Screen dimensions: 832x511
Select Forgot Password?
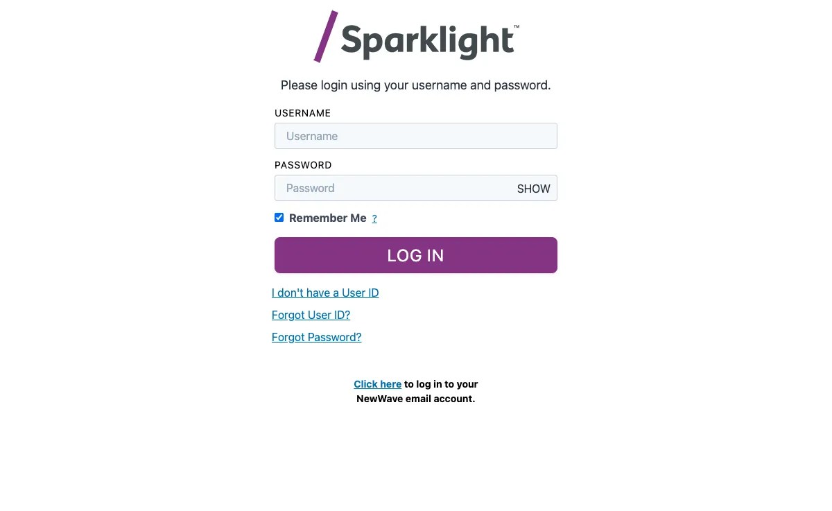click(316, 337)
